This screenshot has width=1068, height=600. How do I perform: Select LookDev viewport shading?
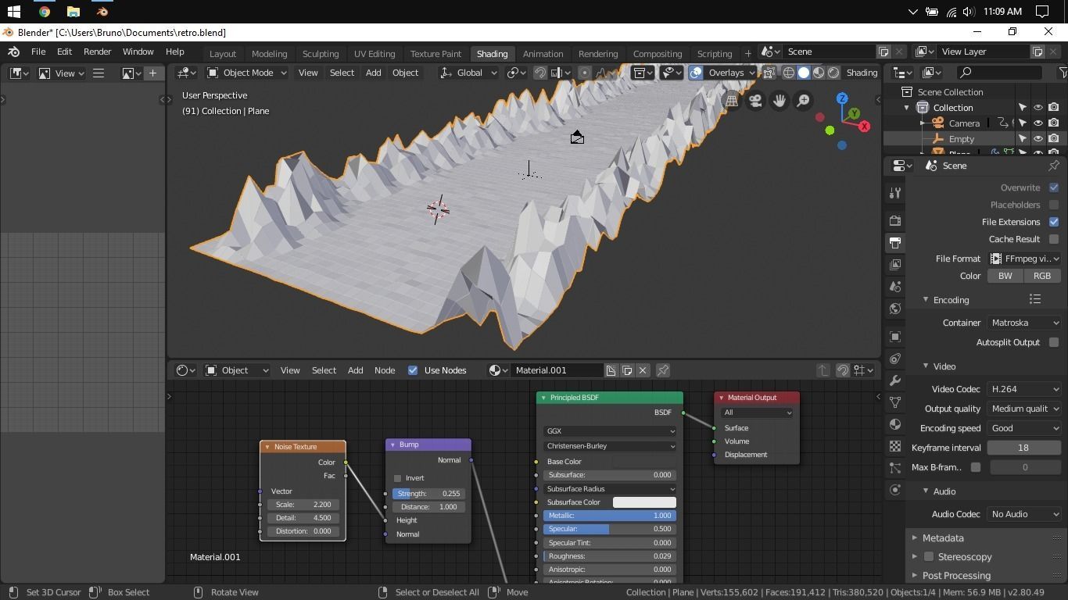click(819, 73)
